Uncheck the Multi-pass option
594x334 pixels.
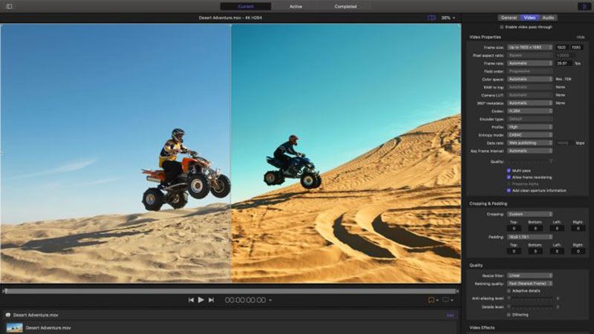click(x=509, y=170)
